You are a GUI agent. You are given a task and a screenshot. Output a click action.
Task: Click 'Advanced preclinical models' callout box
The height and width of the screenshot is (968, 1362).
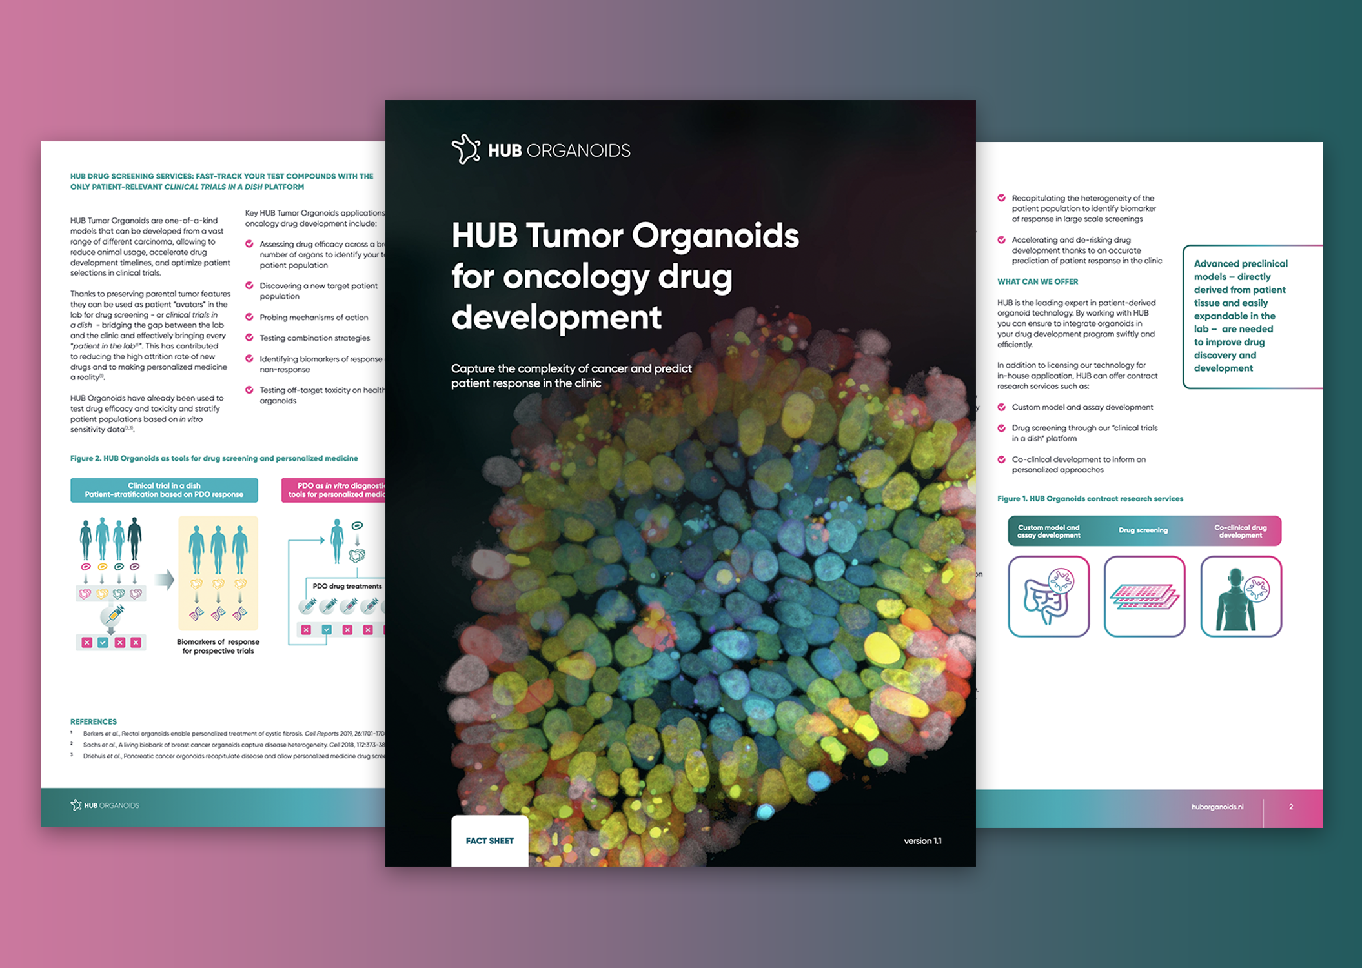pos(1252,316)
